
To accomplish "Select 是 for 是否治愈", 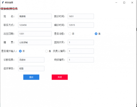I will [x=96, y=34].
